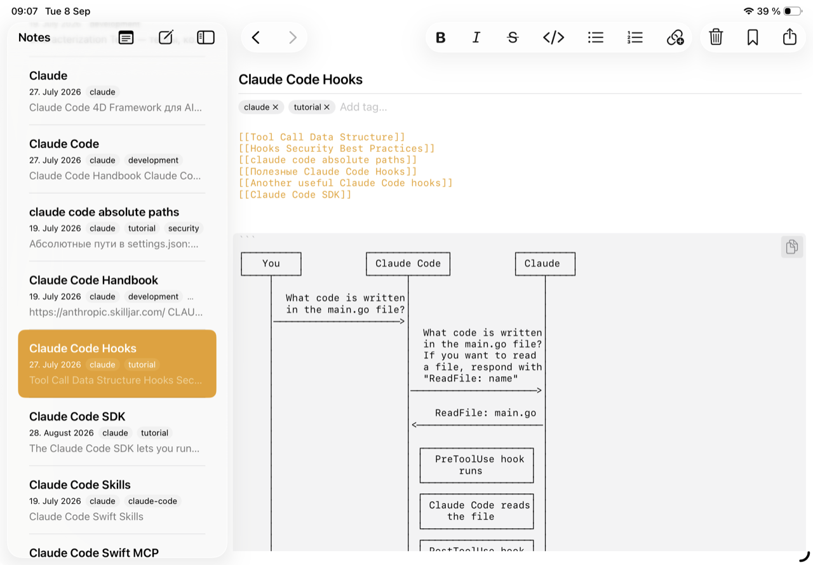This screenshot has height=565, width=813.
Task: Remove the tutorial tag from the note
Action: click(326, 107)
